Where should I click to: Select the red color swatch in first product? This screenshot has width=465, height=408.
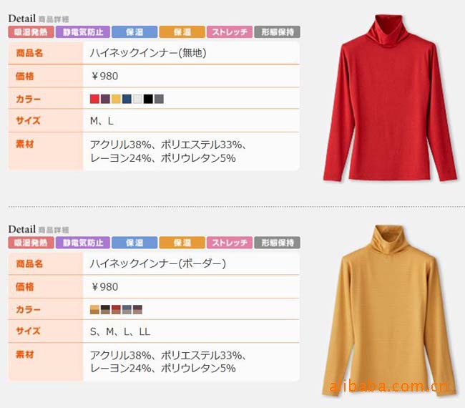[x=94, y=99]
